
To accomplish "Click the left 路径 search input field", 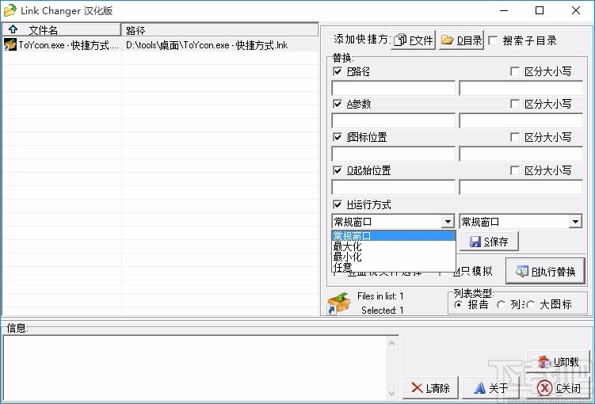I will (394, 88).
